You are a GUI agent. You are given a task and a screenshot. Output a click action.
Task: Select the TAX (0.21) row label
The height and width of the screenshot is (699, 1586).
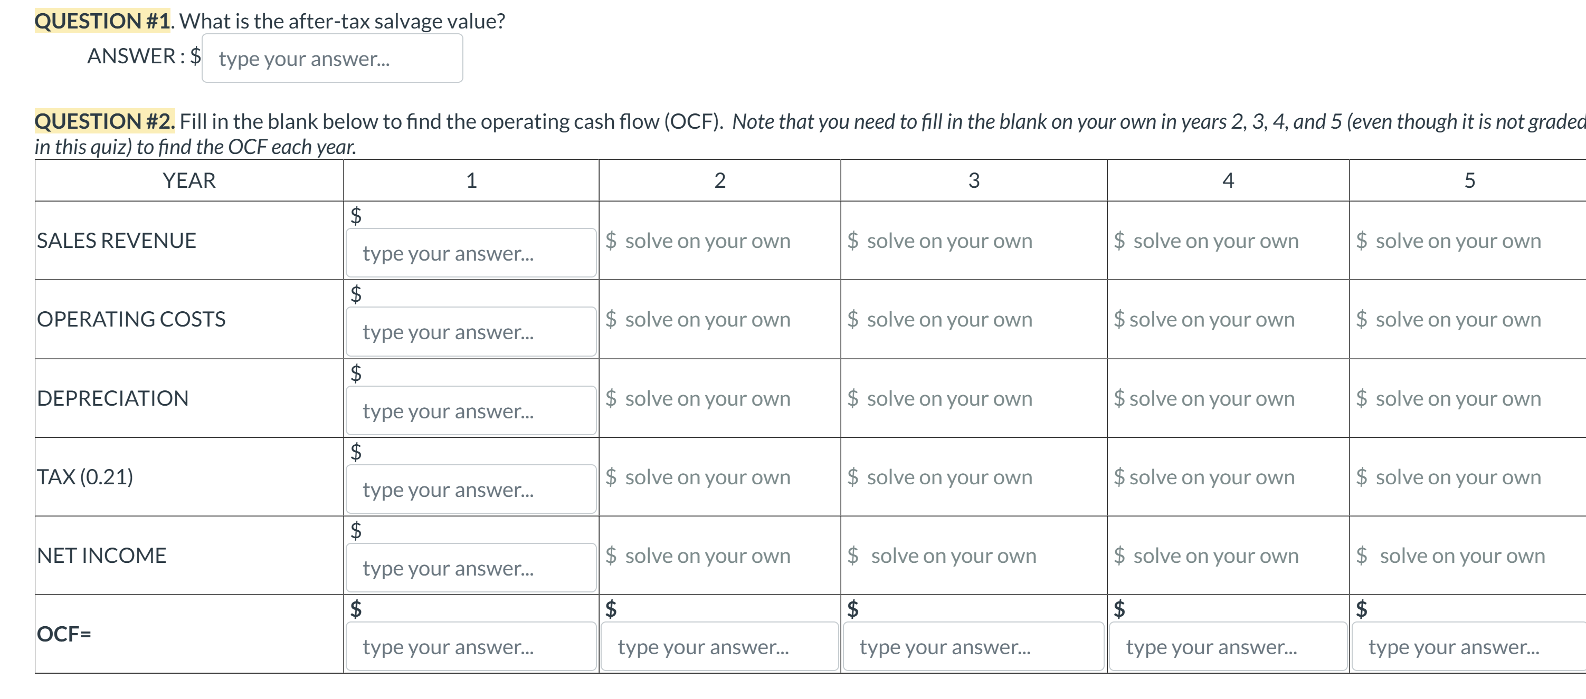click(85, 477)
